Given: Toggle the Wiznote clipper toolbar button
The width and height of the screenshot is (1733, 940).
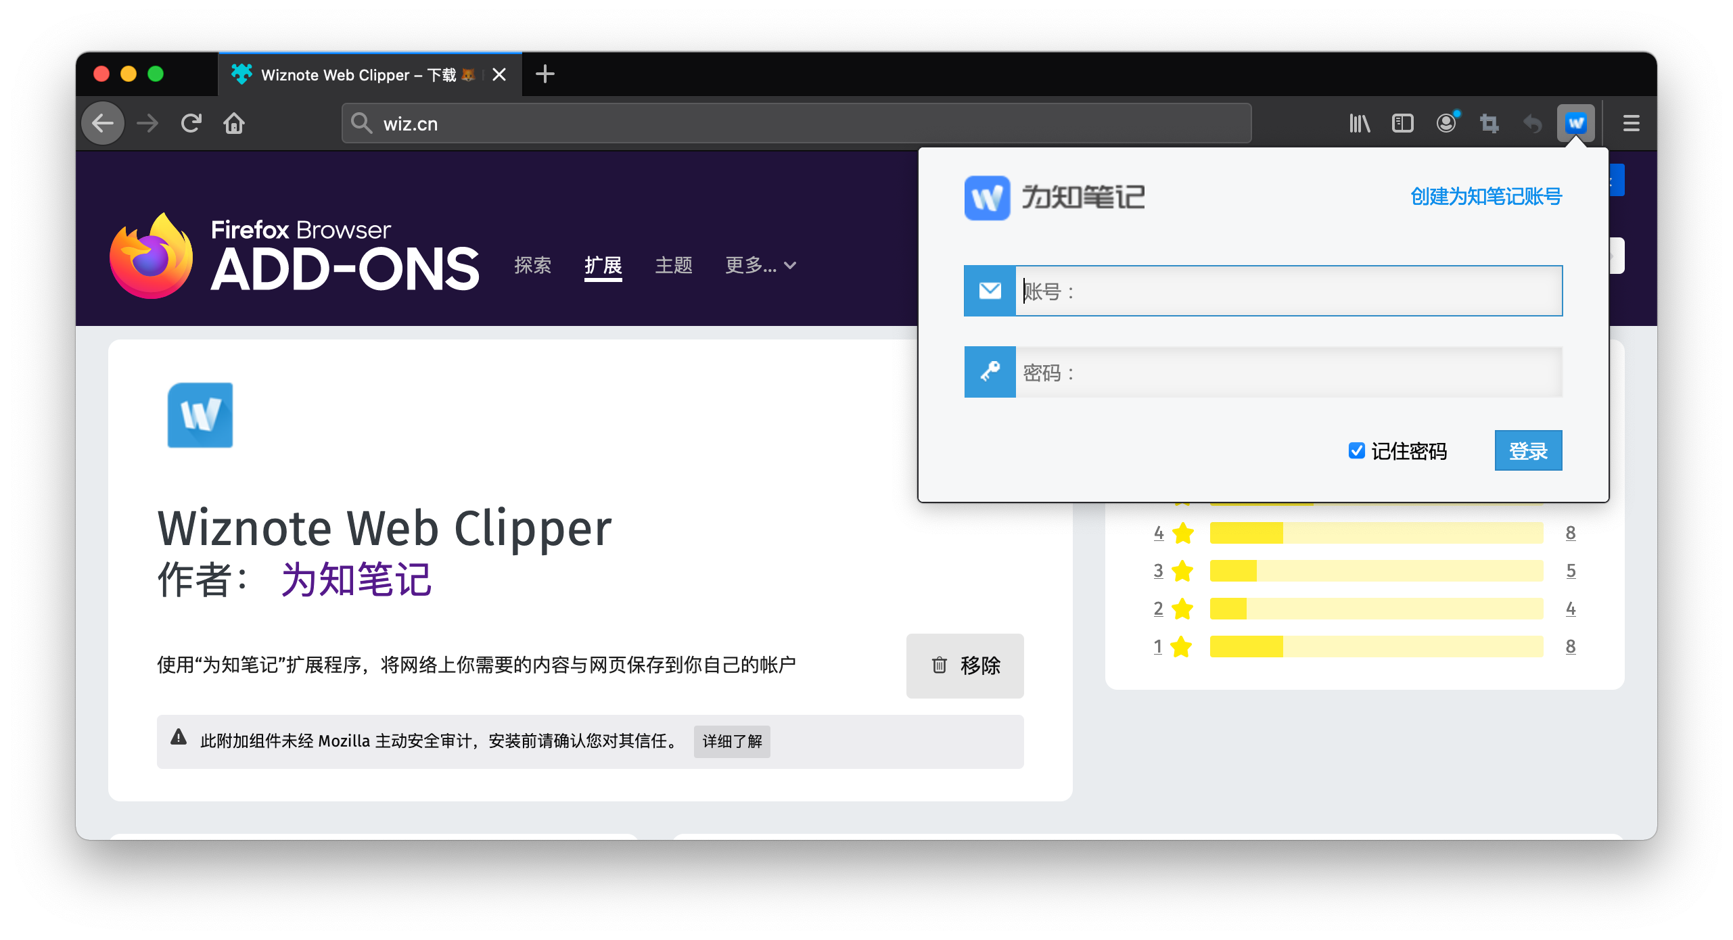Looking at the screenshot, I should click(x=1575, y=123).
